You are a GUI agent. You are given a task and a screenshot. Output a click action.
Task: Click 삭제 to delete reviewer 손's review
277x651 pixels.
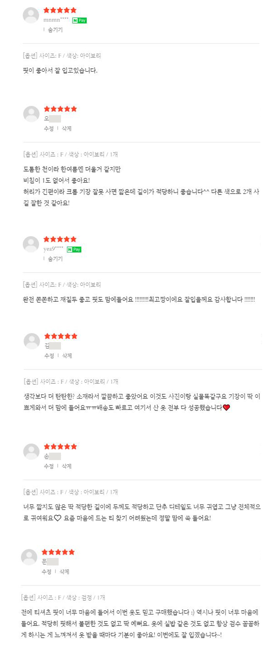[66, 466]
